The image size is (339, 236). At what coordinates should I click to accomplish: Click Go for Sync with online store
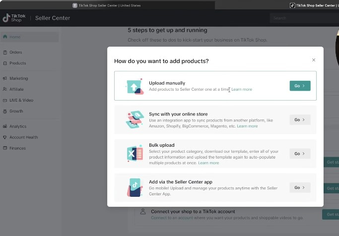coord(300,119)
